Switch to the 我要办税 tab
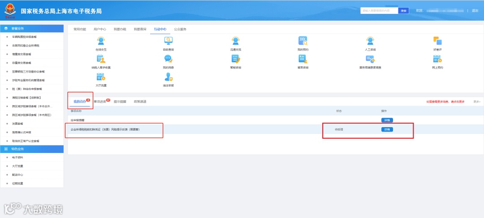This screenshot has width=484, height=218. [120, 29]
